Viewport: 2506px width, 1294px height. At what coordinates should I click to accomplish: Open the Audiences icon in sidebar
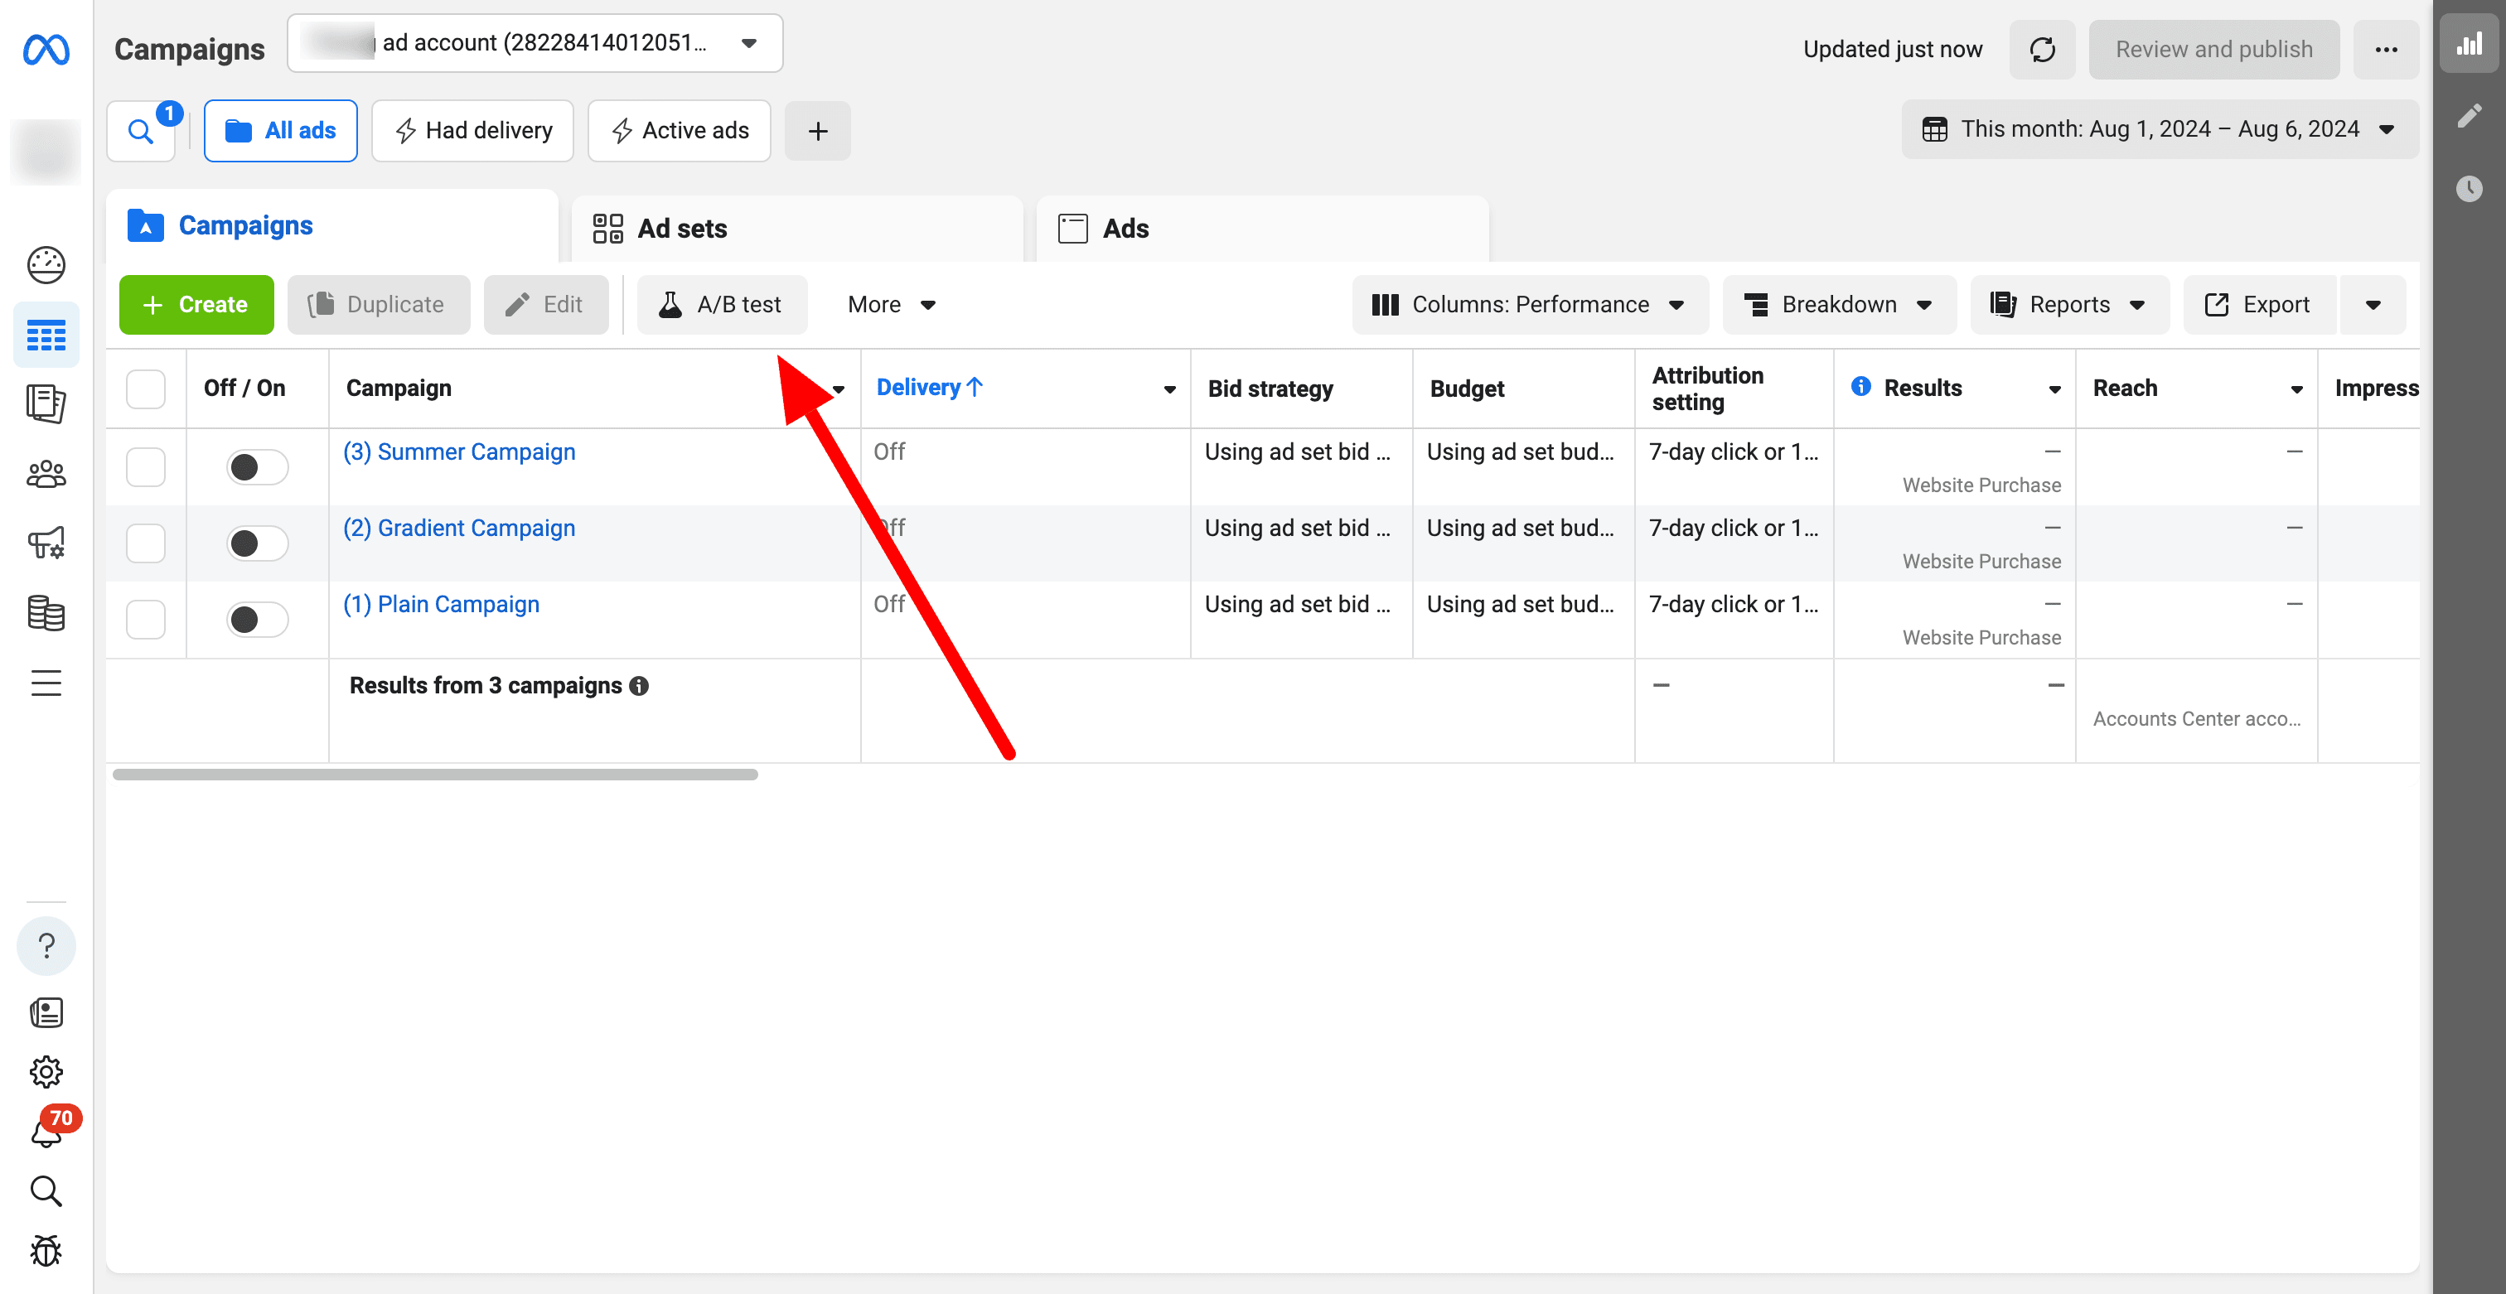coord(46,475)
